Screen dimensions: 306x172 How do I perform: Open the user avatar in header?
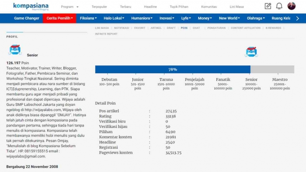pyautogui.click(x=292, y=6)
